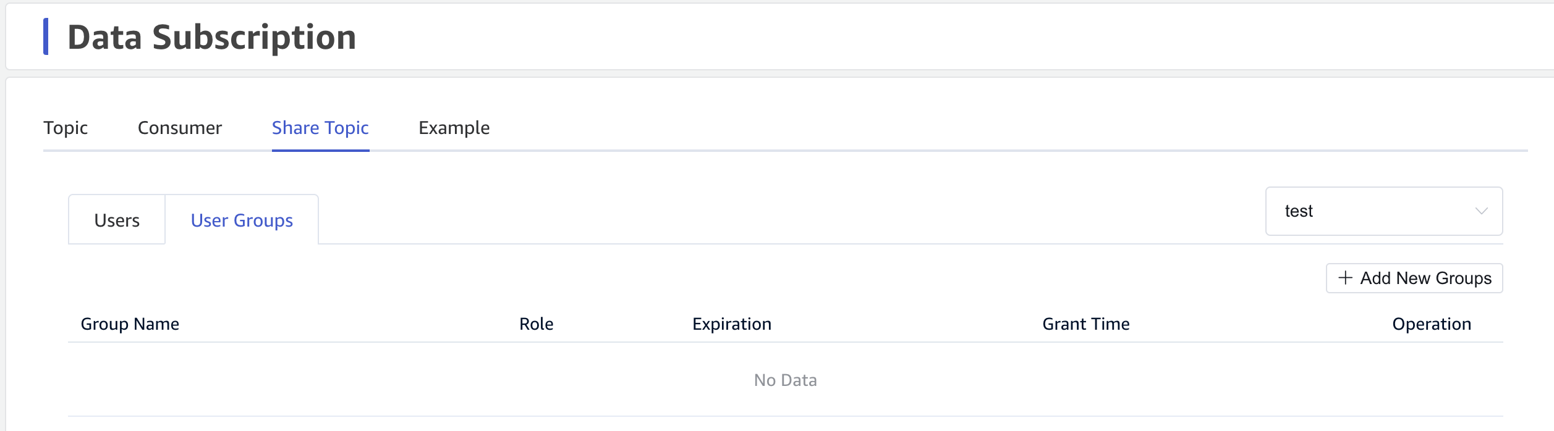Click the Grant Time column header

(1085, 324)
